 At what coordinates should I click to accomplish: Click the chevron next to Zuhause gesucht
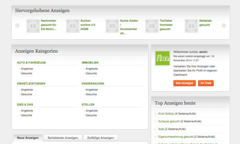(x=155, y=121)
